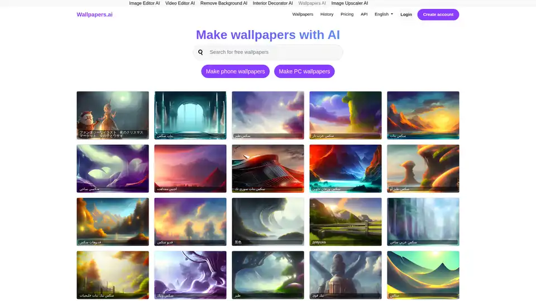Focus the Search for free wallpapers field
Screen dimensions: 536x301
pyautogui.click(x=267, y=52)
